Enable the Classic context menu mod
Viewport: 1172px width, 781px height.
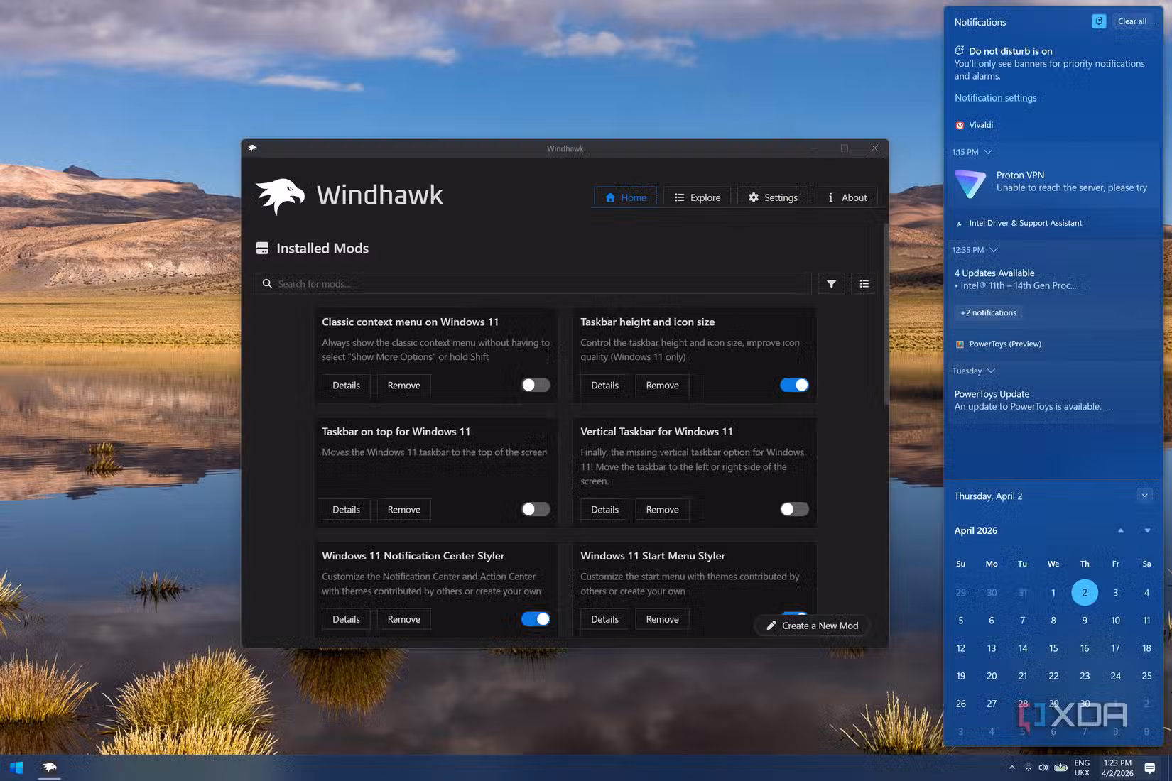point(536,385)
